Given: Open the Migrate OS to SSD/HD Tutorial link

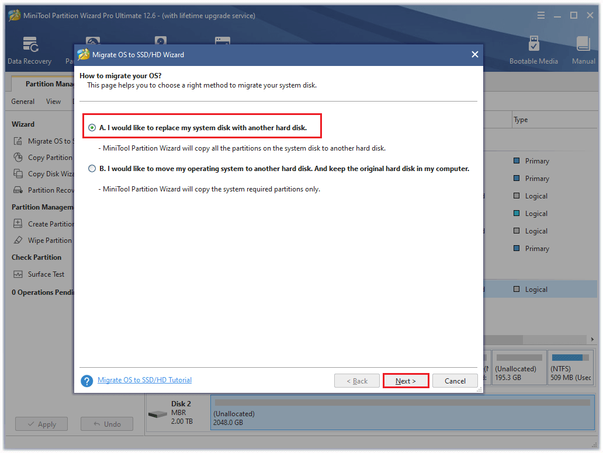Looking at the screenshot, I should point(144,380).
